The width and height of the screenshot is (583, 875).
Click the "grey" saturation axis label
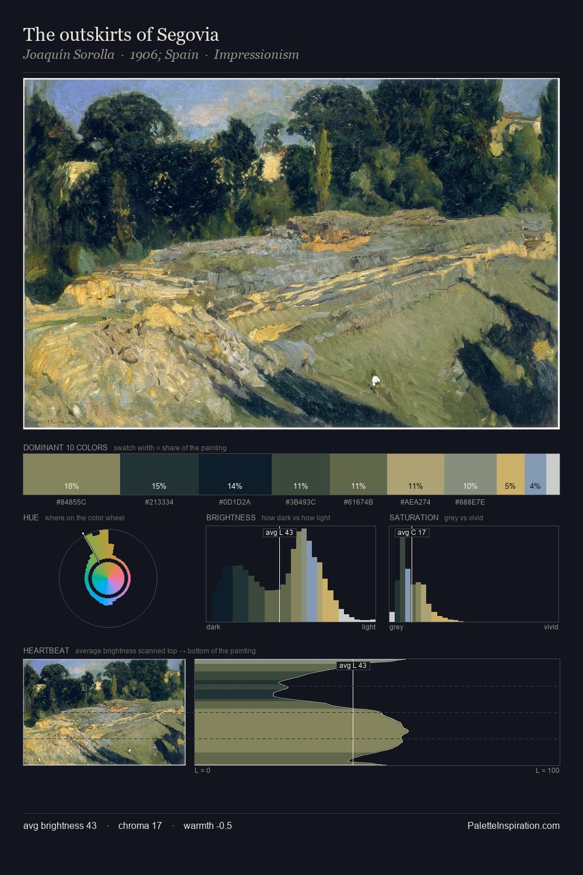tap(396, 627)
